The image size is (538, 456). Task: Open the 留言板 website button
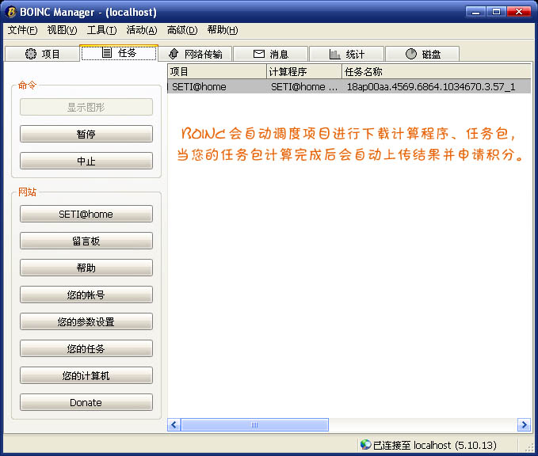click(x=86, y=241)
